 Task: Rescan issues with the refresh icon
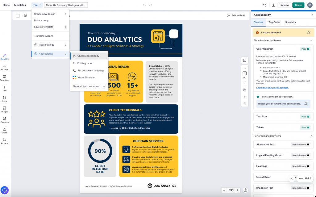[x=308, y=32]
